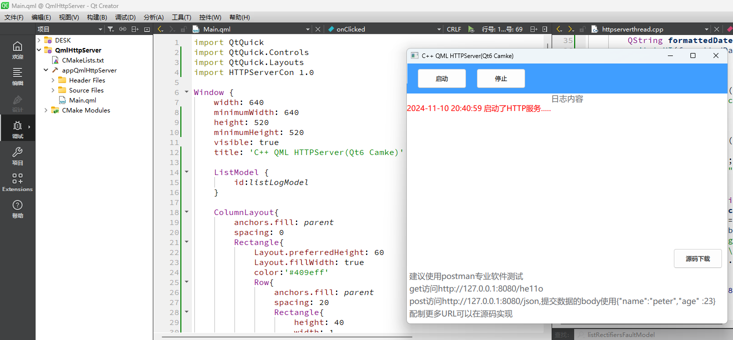Expand the DESK project tree
Screen dimensions: 733x340
point(39,39)
